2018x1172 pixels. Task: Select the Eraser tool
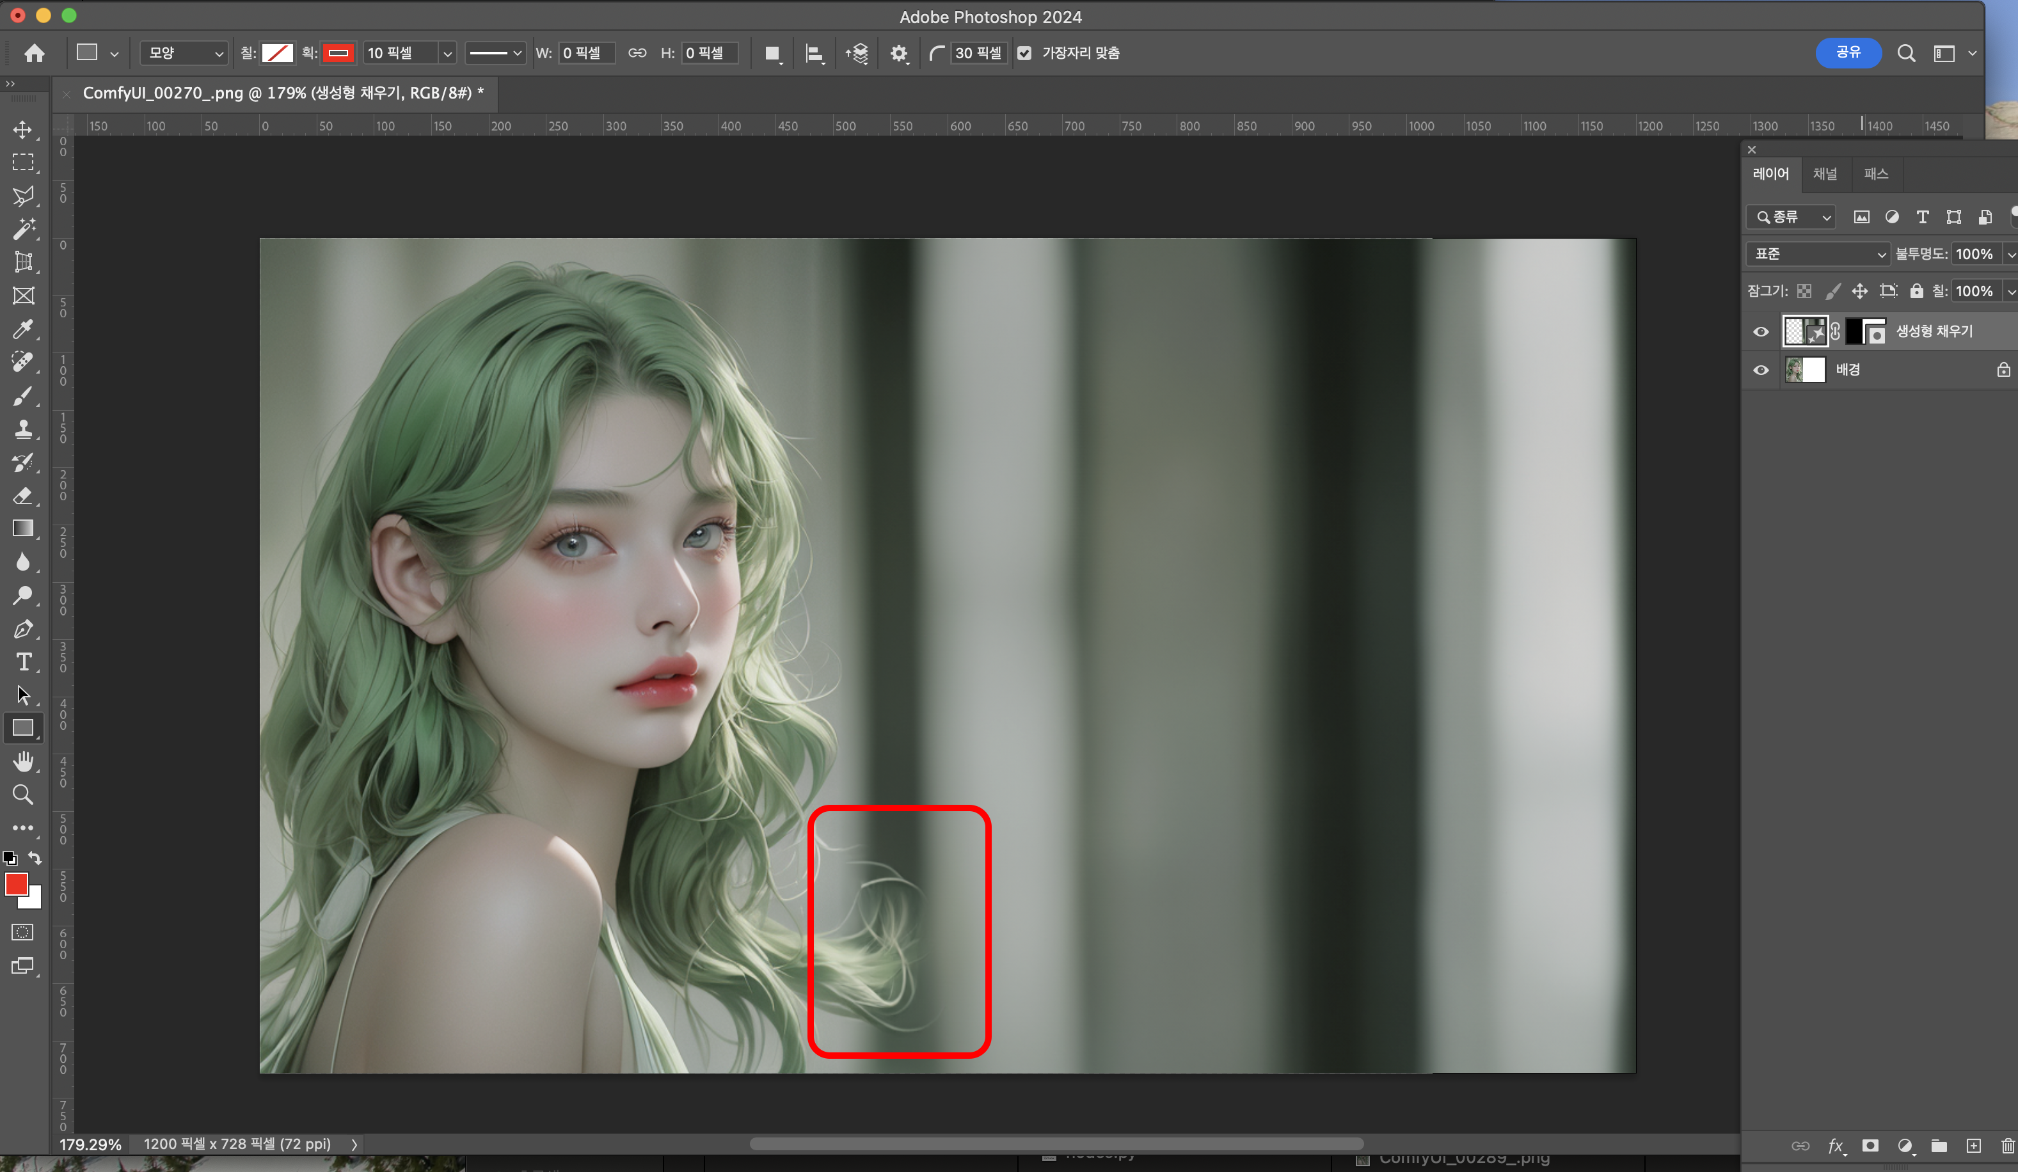tap(22, 496)
